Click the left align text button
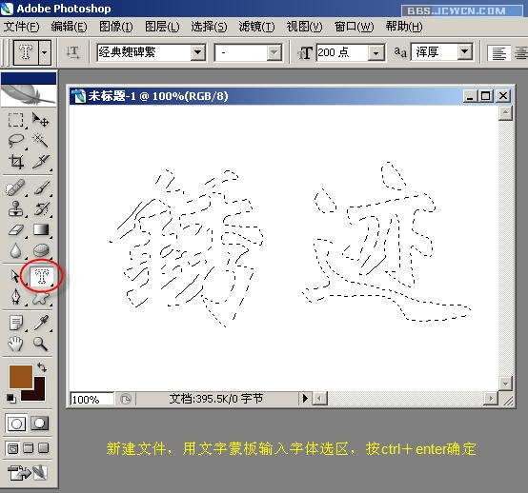Screen dimensions: 528x493 (x=498, y=53)
